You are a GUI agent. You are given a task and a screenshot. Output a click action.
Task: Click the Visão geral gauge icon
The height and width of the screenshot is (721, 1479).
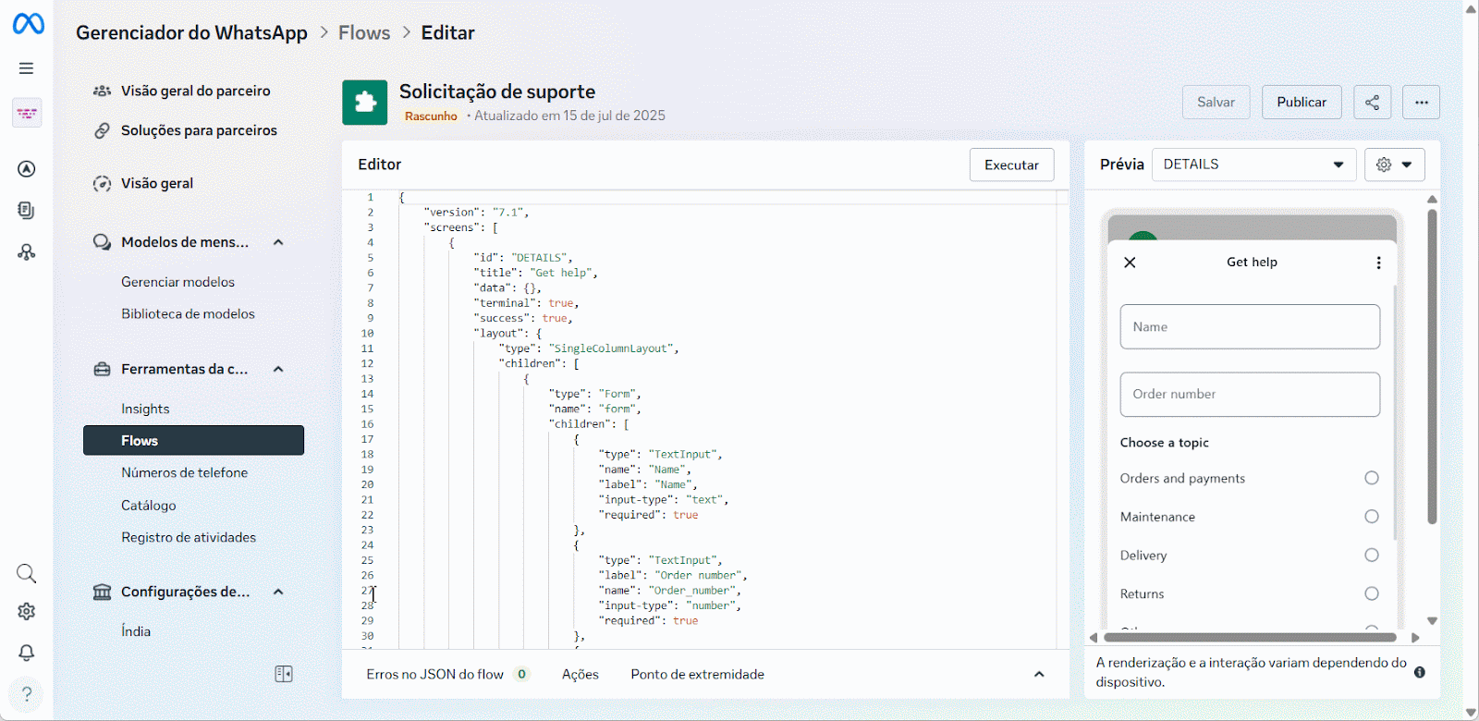pos(103,183)
